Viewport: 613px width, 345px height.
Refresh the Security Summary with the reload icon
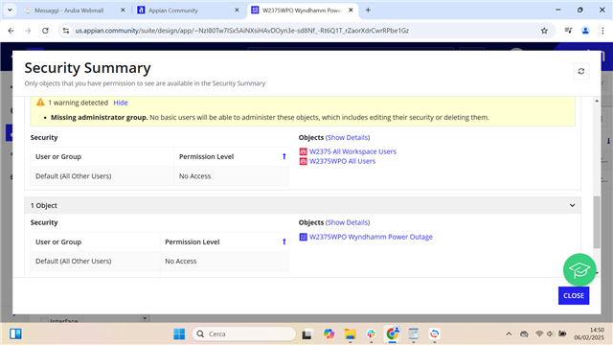pos(581,71)
